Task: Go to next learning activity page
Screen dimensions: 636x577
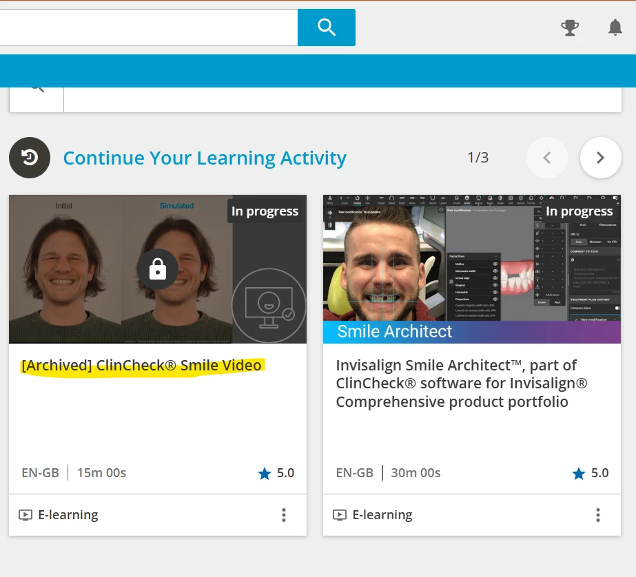Action: point(600,158)
